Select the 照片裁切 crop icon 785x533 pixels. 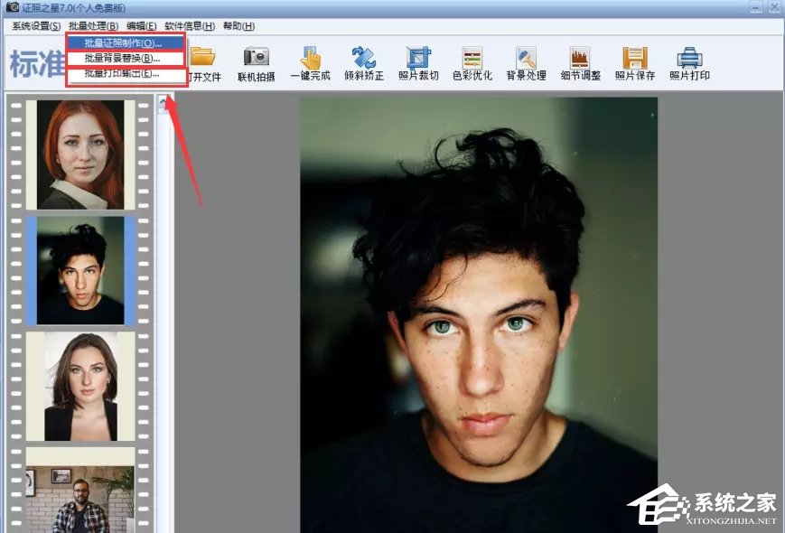(418, 58)
